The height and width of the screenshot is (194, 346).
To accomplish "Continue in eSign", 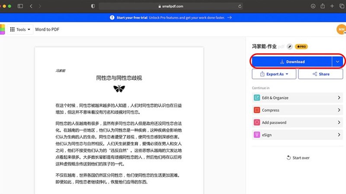I will click(x=298, y=135).
